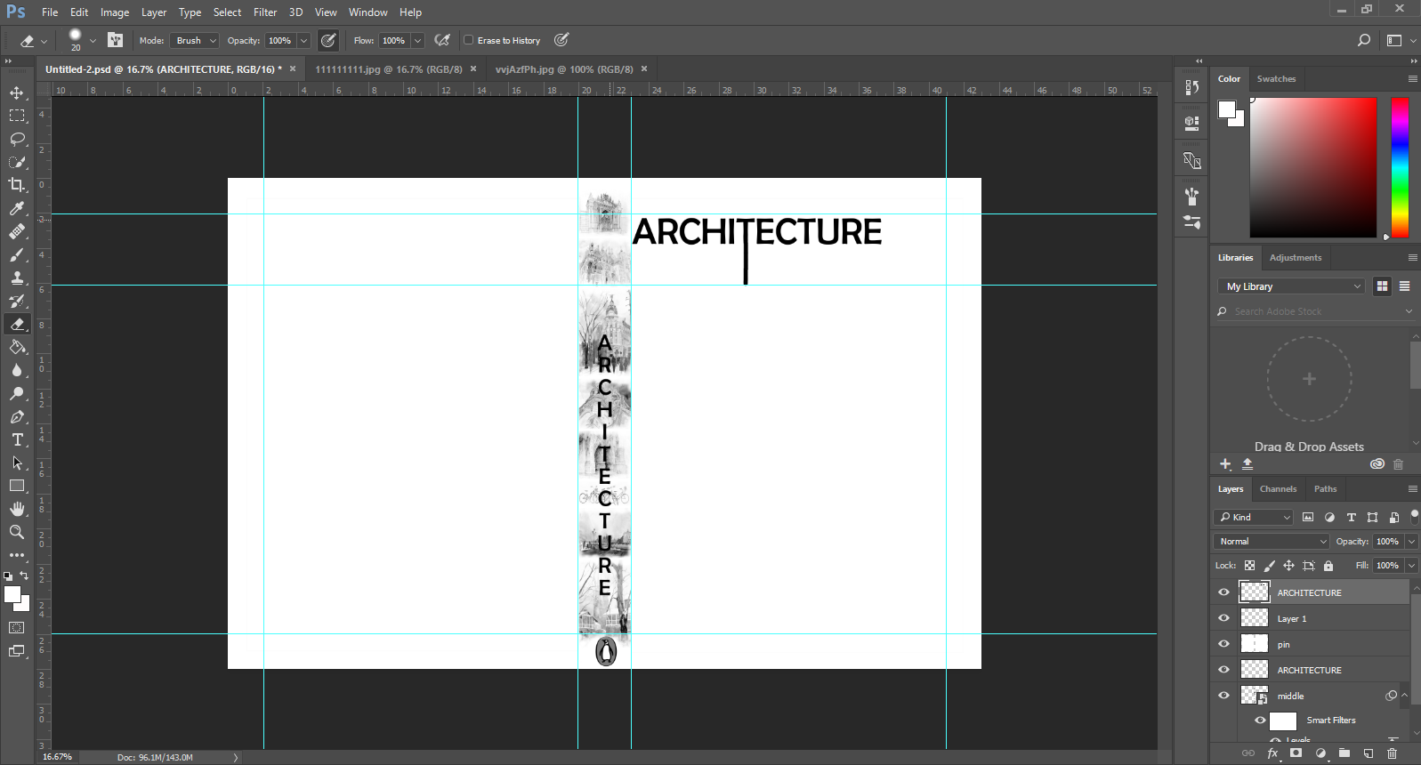1421x765 pixels.
Task: Open the Opacity slider dropdown in options bar
Action: [x=304, y=40]
